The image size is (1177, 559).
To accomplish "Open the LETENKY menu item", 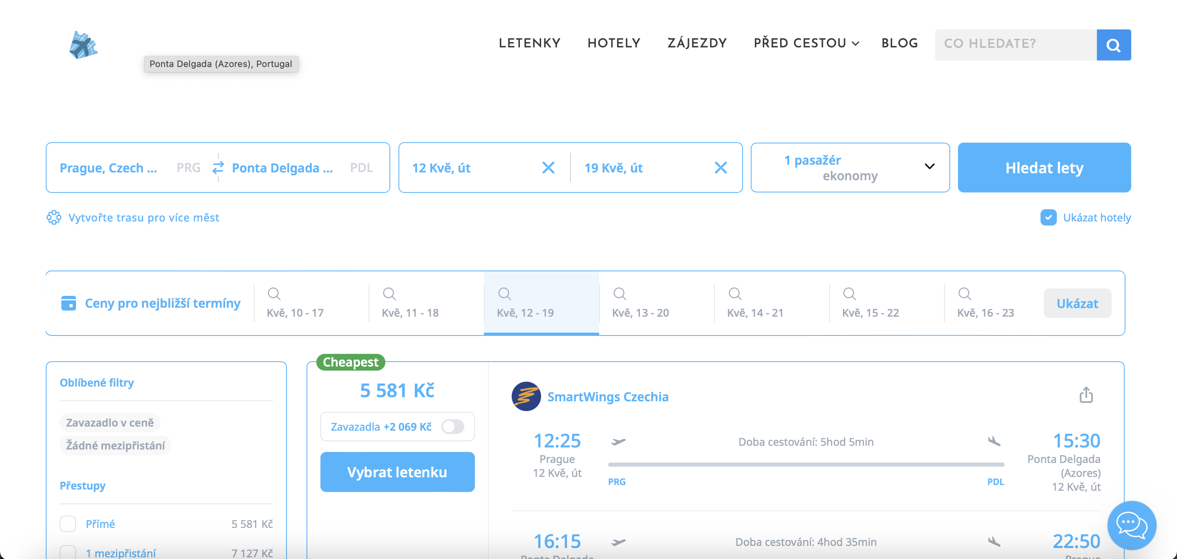I will tap(529, 43).
